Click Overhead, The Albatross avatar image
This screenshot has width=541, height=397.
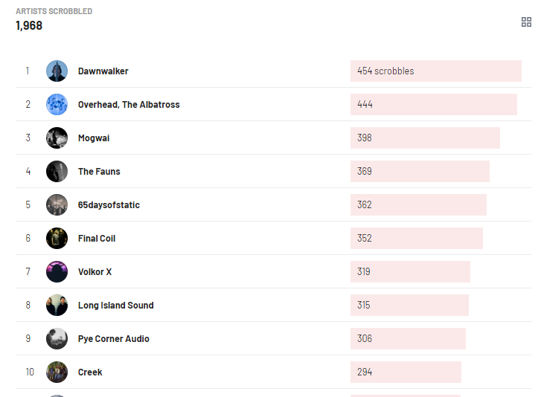click(57, 105)
